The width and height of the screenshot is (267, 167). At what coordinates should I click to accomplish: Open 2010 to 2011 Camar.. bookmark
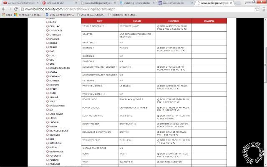click(x=91, y=15)
